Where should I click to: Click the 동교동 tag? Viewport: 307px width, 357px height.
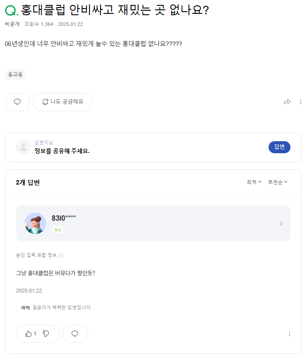pyautogui.click(x=16, y=75)
